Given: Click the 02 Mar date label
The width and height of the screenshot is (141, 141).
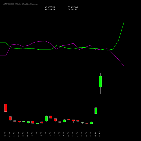Looking at the screenshot, I should (x=95, y=134).
